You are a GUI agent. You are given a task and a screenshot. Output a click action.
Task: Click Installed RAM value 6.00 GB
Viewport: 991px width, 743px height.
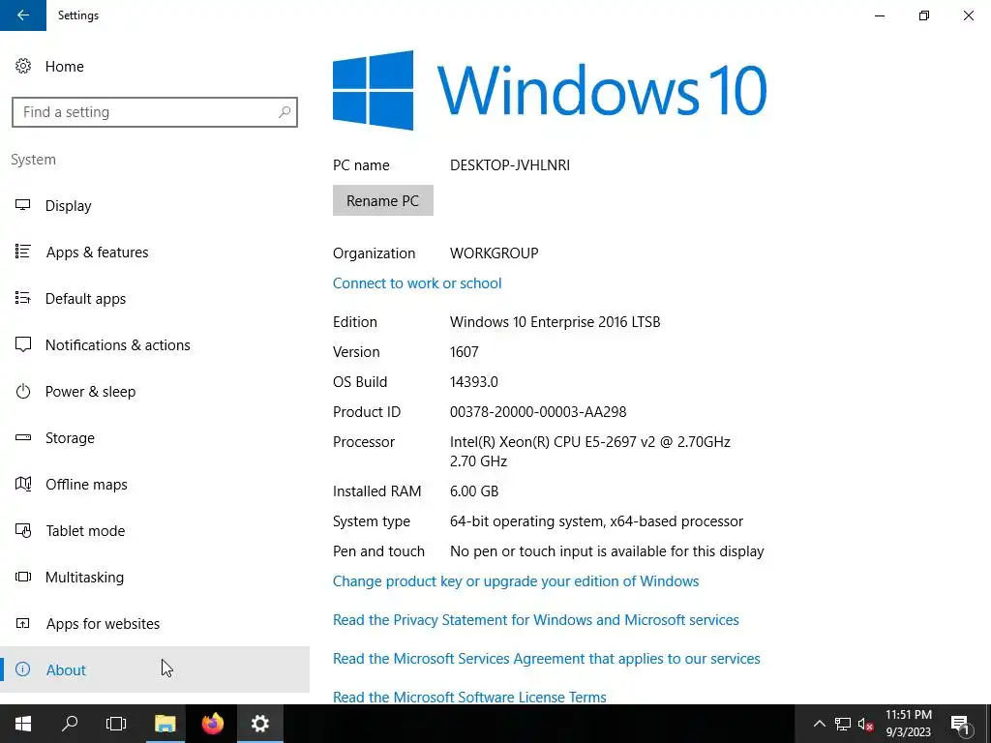tap(474, 490)
